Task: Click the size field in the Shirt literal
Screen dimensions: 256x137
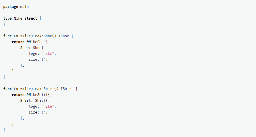Action: (x=34, y=112)
